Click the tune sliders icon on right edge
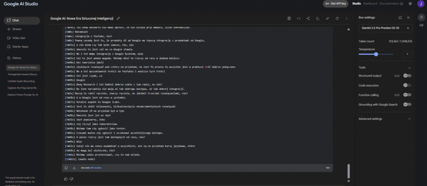Image resolution: width=427 pixels, height=186 pixels. [x=422, y=17]
